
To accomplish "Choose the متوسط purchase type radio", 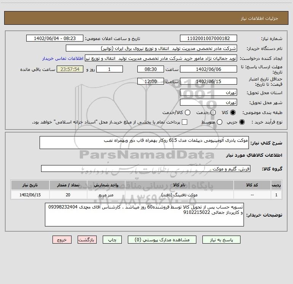I will pyautogui.click(x=220, y=122).
